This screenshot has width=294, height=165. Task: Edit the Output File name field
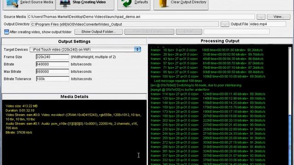267,24
